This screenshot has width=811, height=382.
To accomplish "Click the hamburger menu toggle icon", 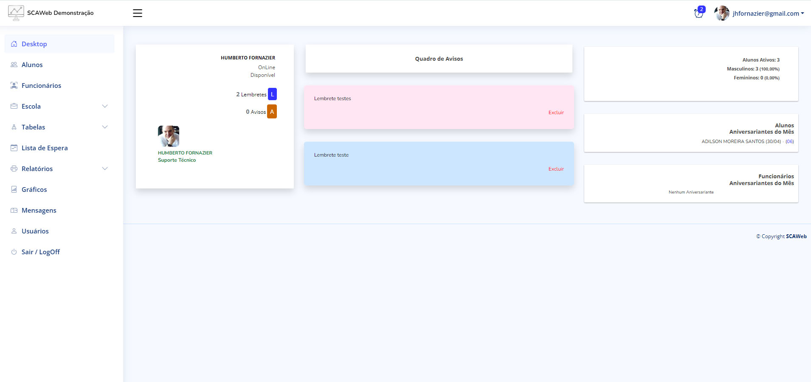I will click(x=137, y=13).
